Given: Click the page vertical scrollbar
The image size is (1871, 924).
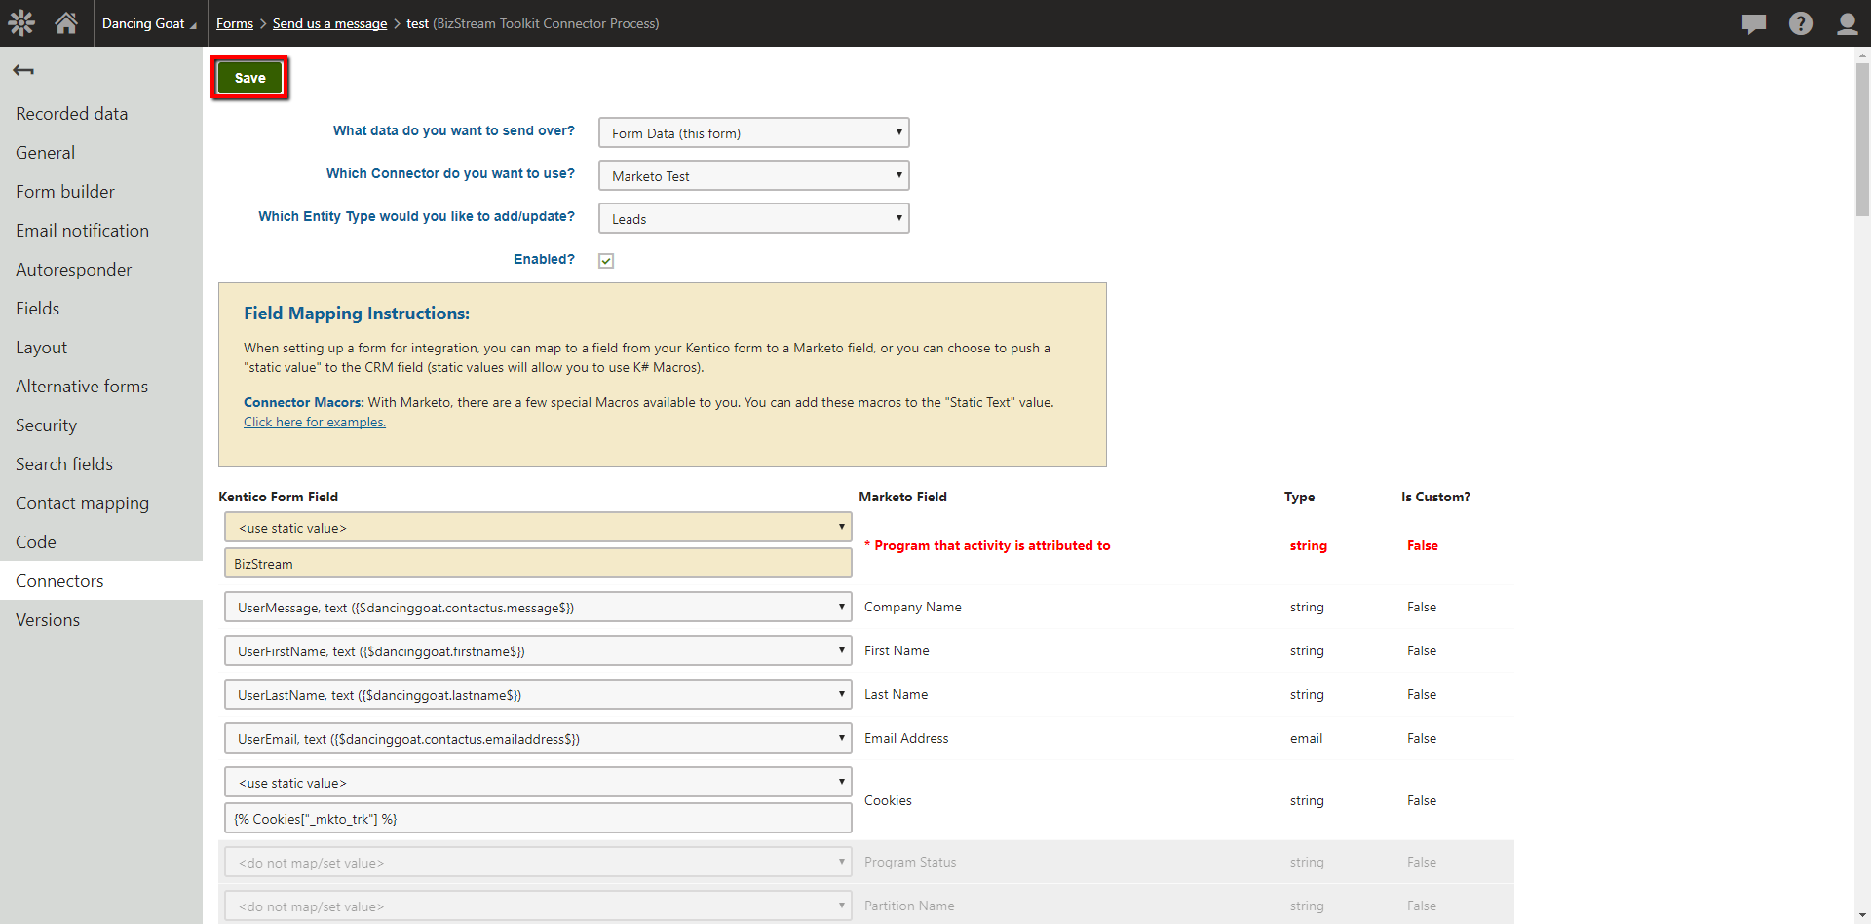Looking at the screenshot, I should (x=1862, y=136).
